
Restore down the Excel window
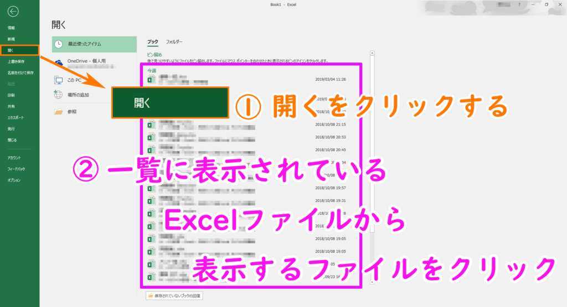[547, 4]
